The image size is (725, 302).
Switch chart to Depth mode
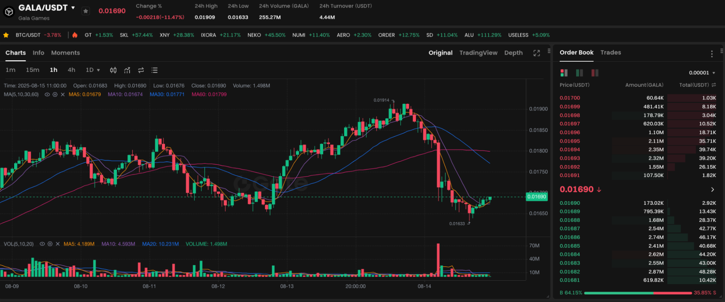tap(514, 53)
